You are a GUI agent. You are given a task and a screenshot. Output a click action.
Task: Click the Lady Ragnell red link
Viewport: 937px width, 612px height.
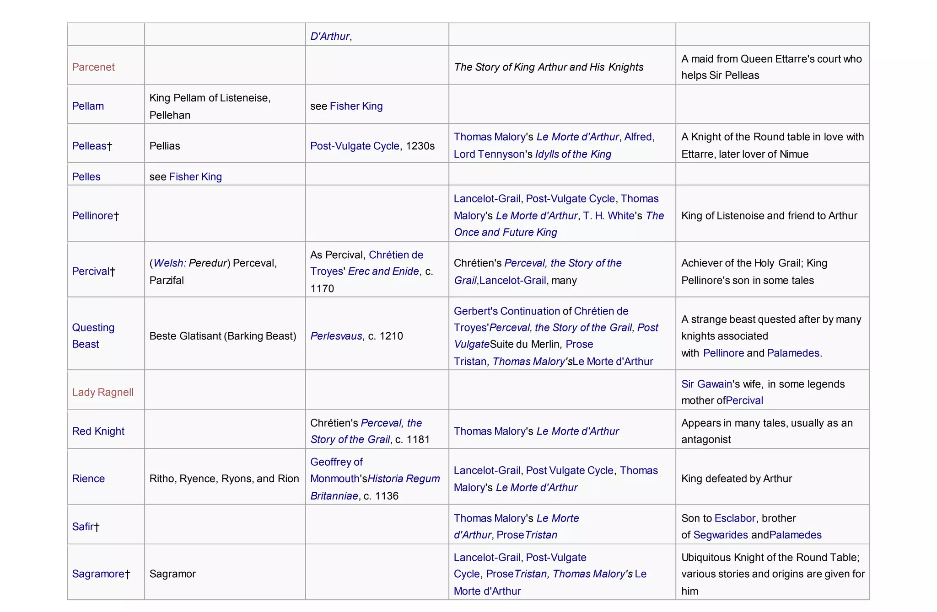click(x=102, y=392)
